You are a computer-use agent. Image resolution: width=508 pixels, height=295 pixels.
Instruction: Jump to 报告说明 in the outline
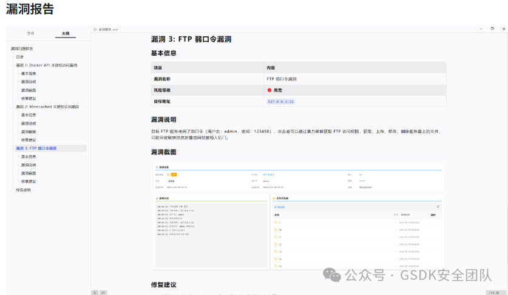(23, 190)
